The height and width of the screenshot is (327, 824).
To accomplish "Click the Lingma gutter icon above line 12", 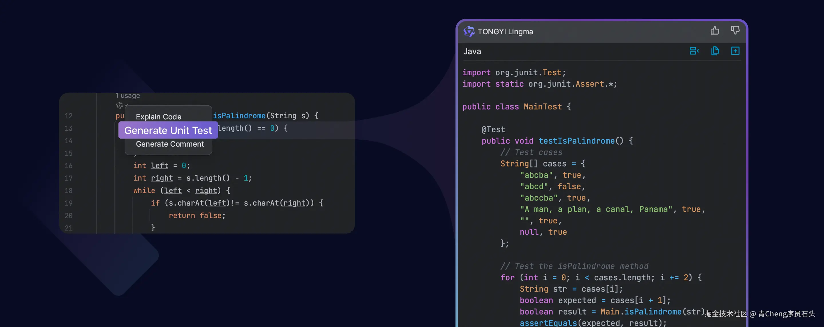I will point(119,105).
